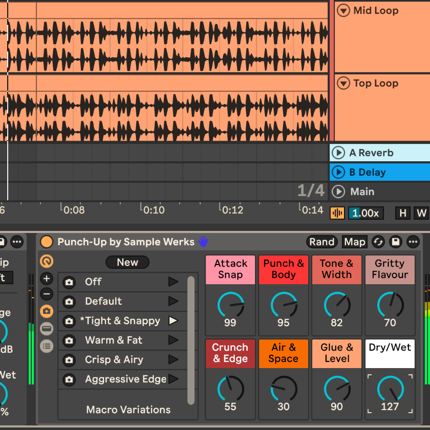Overwrite the Warm & Fat variation snapshot
Screen dimensions: 430x430
(69, 341)
